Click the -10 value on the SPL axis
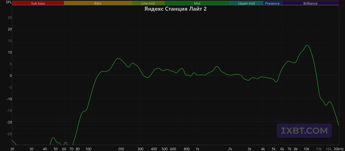 tap(9, 99)
